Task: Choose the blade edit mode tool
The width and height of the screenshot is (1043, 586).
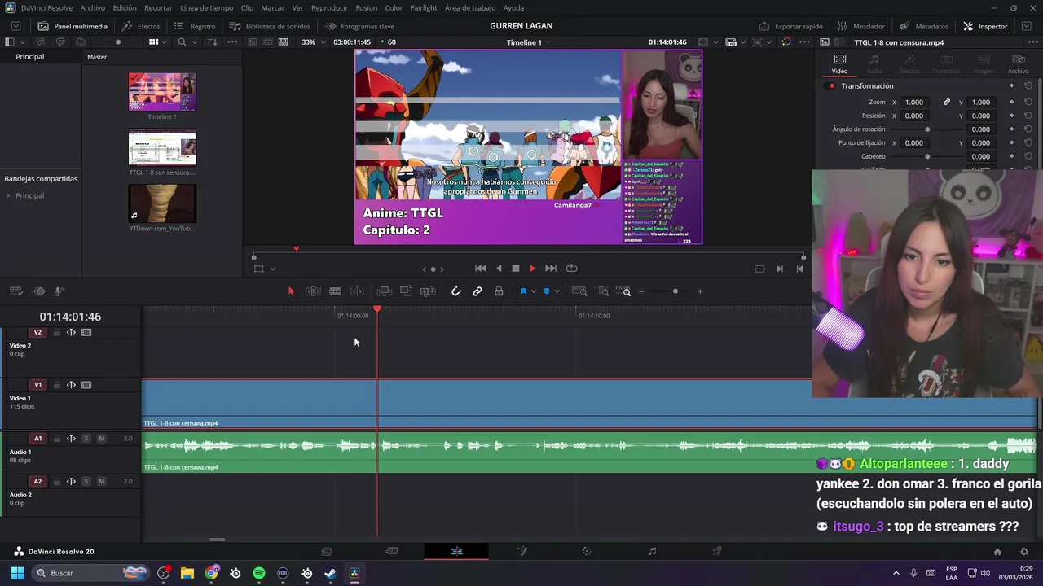Action: tap(335, 291)
